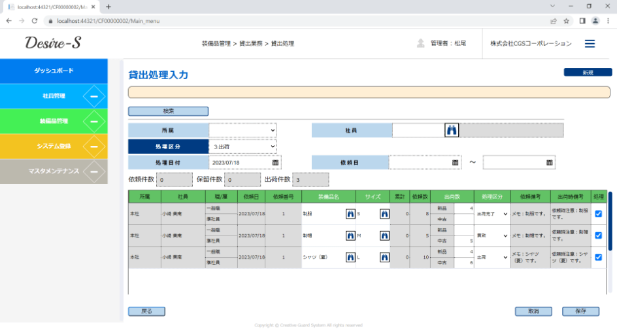The image size is (617, 331).
Task: Open the hamburger menu in the header
Action: pyautogui.click(x=590, y=43)
